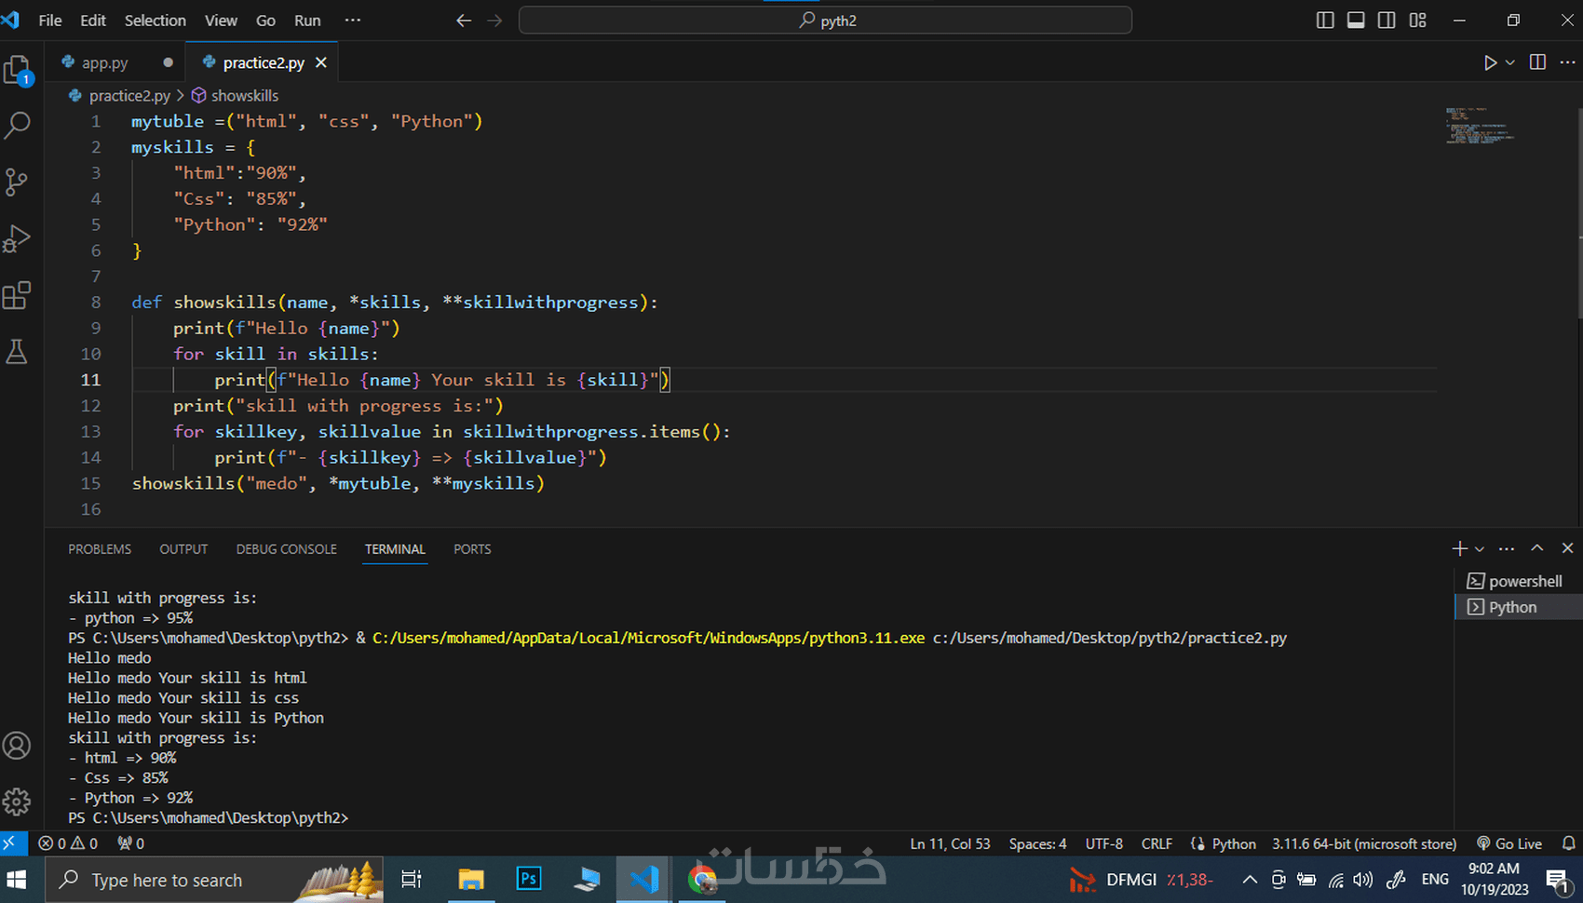Open the Selection menu
The image size is (1583, 903).
coord(155,20)
